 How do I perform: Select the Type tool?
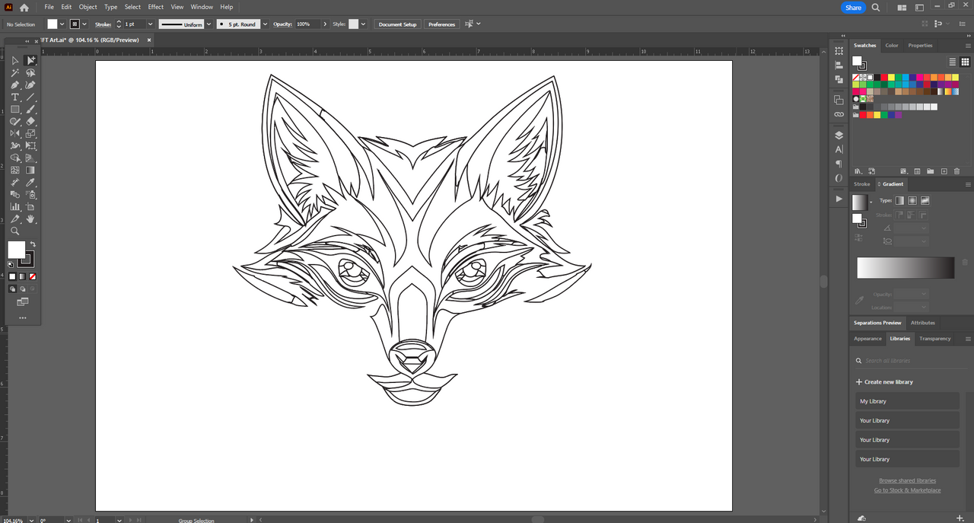pyautogui.click(x=14, y=97)
